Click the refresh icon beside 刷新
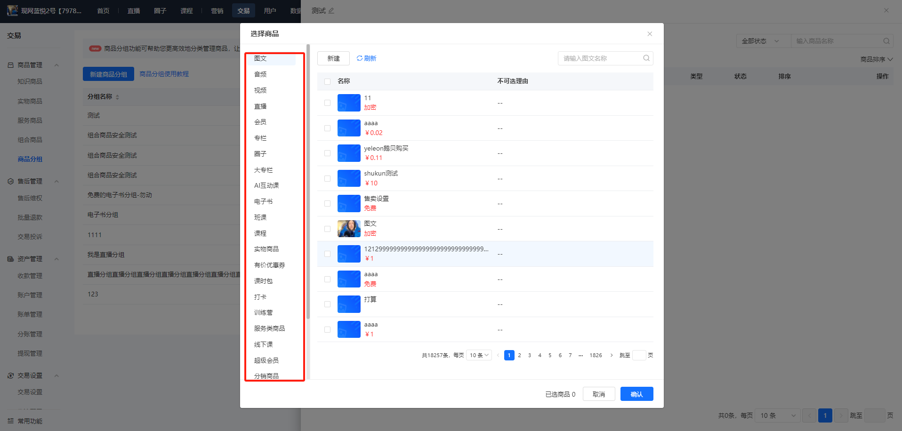The image size is (902, 431). click(x=359, y=58)
